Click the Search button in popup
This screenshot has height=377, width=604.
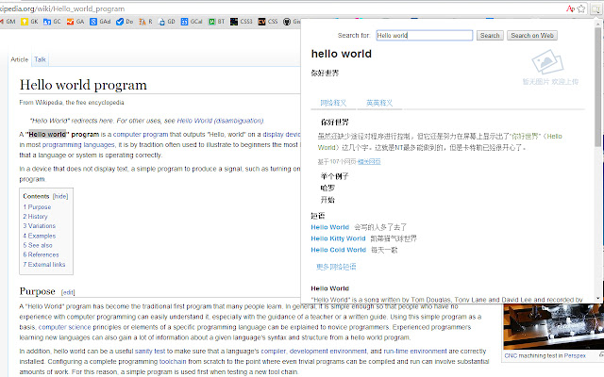tap(490, 36)
